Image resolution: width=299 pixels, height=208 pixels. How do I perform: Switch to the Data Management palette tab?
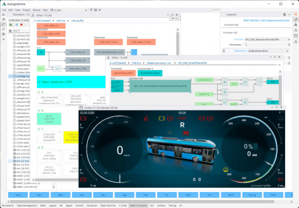(27, 206)
